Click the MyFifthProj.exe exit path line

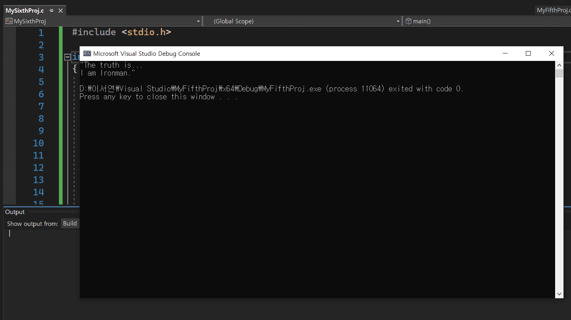click(271, 89)
